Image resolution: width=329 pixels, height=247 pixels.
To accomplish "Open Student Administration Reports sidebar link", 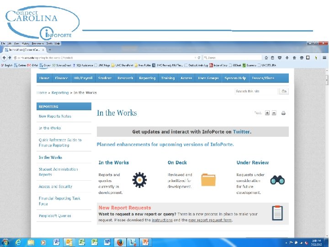I will tap(58, 172).
